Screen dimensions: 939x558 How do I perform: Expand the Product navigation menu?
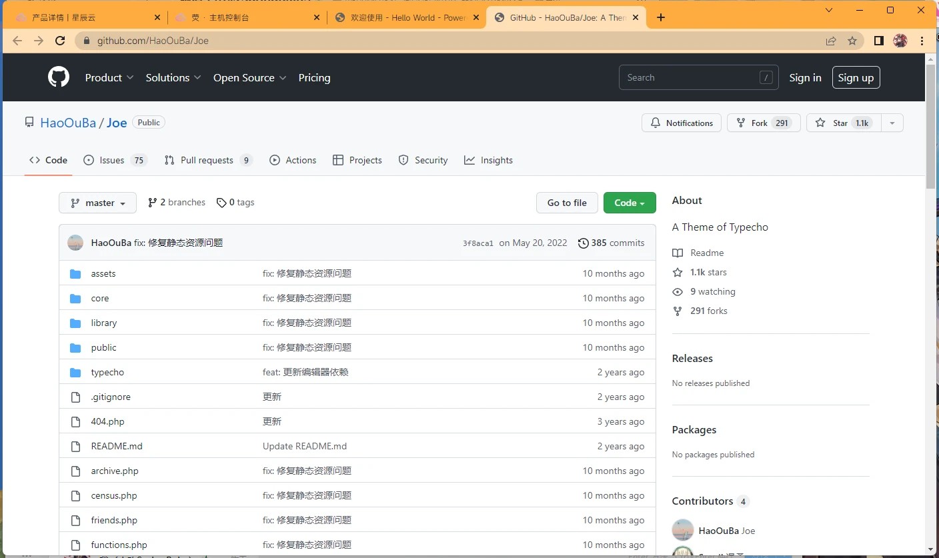coord(109,77)
